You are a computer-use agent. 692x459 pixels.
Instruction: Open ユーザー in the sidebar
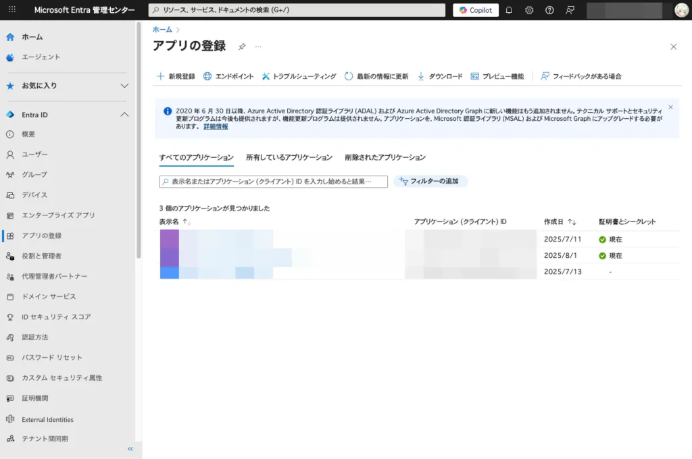tap(35, 155)
